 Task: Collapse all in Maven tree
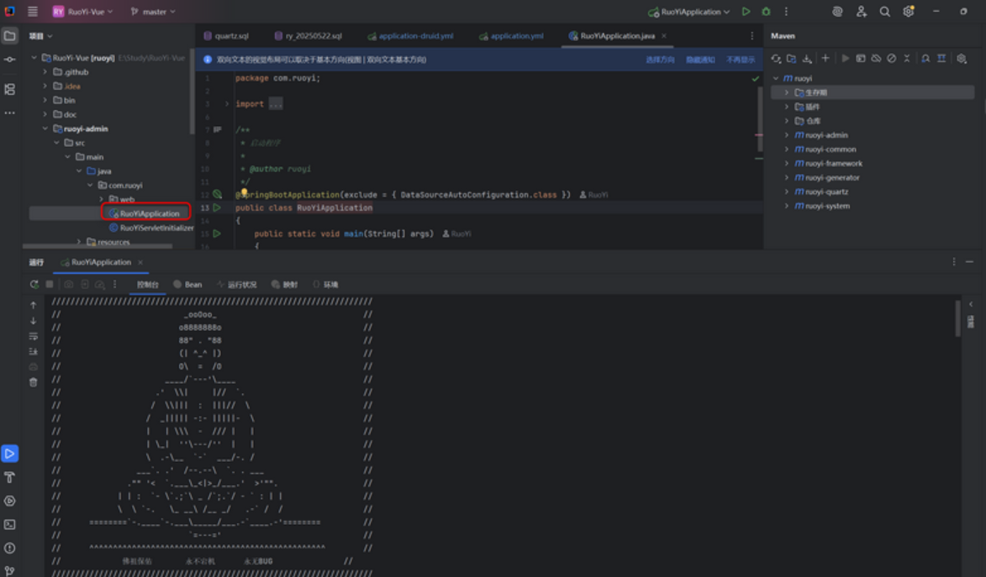coord(907,59)
